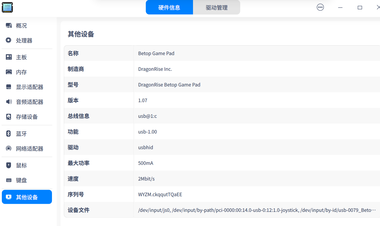Open 蓝牙 in the sidebar
Image resolution: width=380 pixels, height=226 pixels.
(27, 134)
